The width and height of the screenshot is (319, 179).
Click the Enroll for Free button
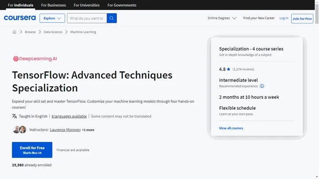tap(32, 150)
